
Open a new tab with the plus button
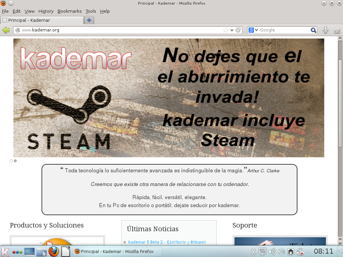click(x=89, y=20)
